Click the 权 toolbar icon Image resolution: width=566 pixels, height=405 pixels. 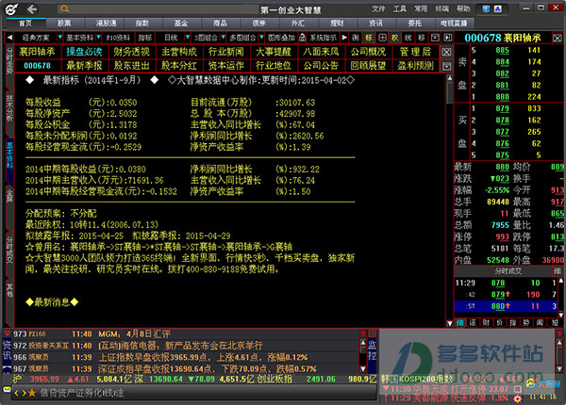click(395, 38)
